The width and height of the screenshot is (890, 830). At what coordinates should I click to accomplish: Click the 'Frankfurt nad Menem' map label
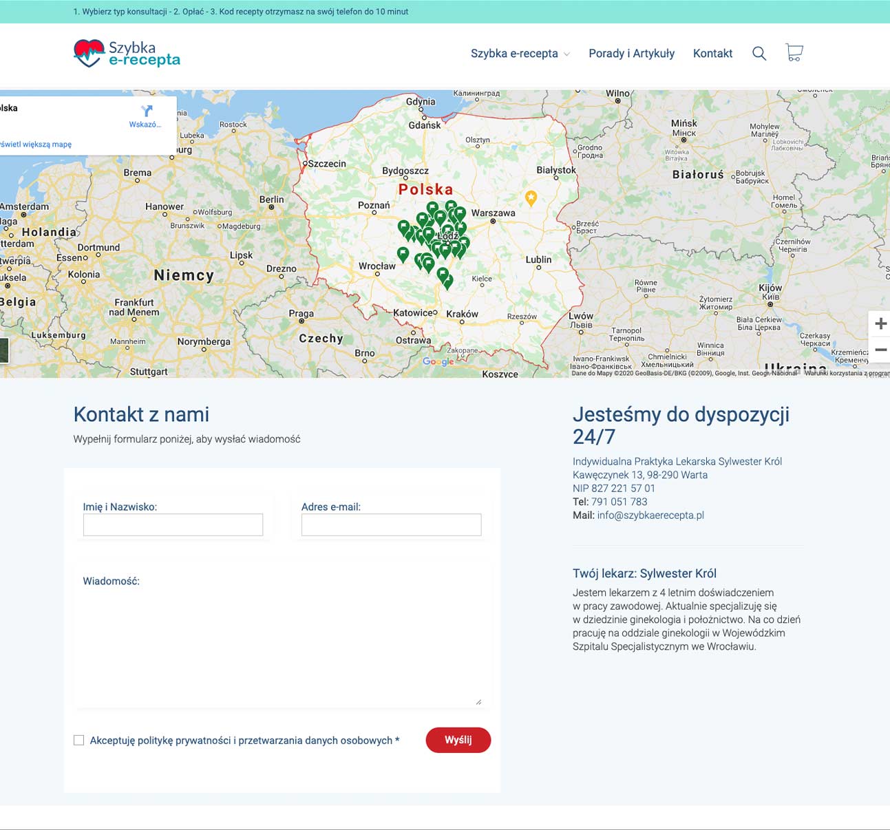pyautogui.click(x=134, y=307)
